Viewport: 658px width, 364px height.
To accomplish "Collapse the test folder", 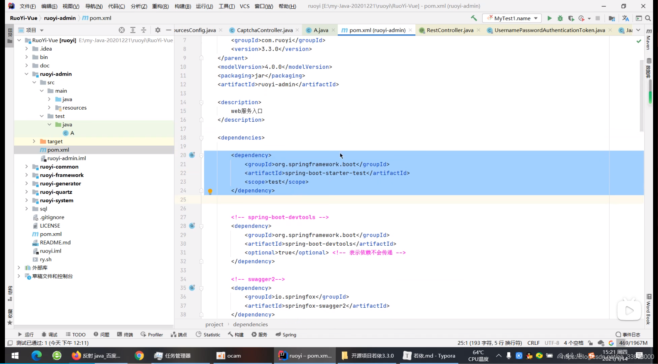I will 42,116.
